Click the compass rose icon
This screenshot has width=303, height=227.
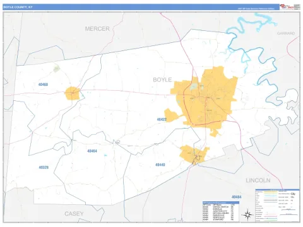tap(247, 214)
